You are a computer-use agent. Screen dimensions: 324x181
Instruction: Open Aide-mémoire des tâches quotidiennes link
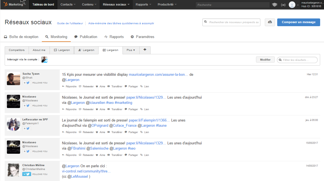pyautogui.click(x=121, y=23)
